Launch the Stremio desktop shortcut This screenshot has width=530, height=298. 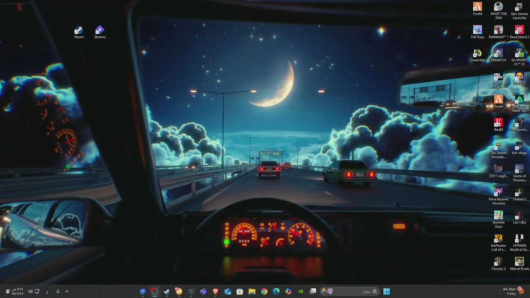pos(100,32)
